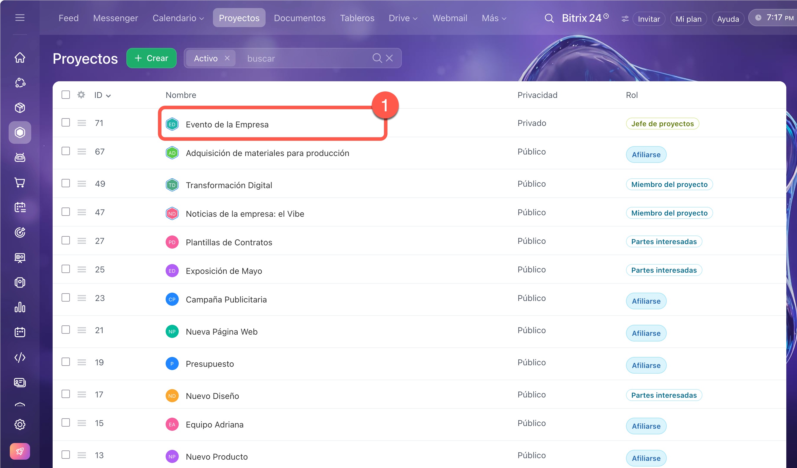Image resolution: width=797 pixels, height=468 pixels.
Task: Open the Tableros tab
Action: [x=357, y=18]
